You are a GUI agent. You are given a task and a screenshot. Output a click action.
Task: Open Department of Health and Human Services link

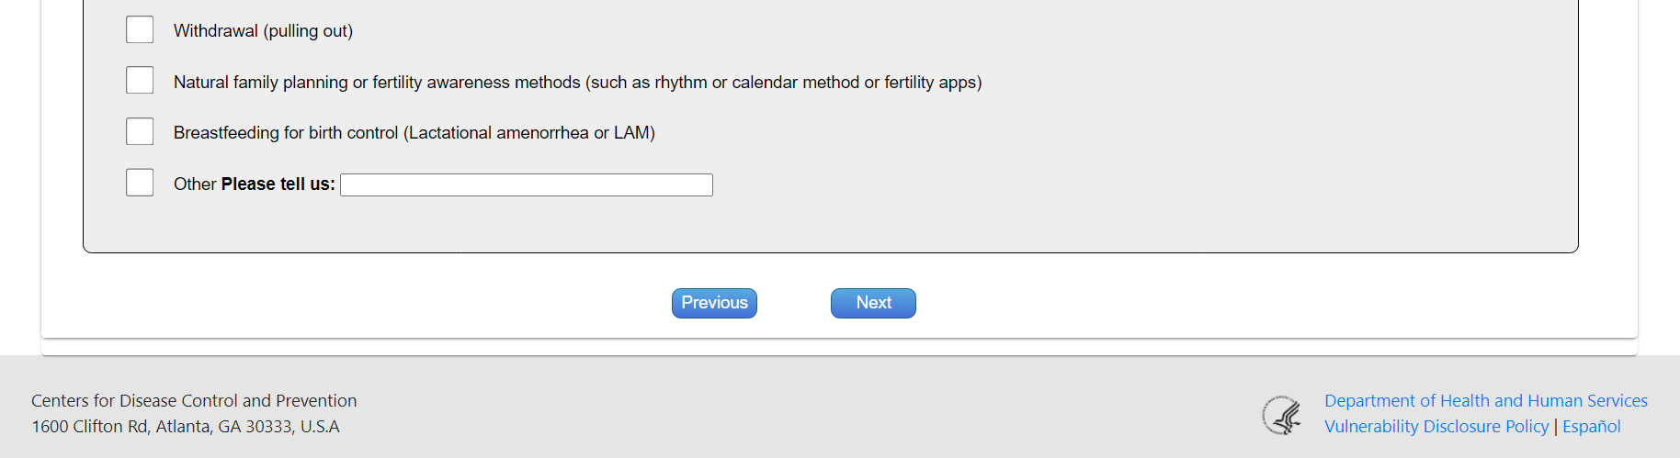pyautogui.click(x=1485, y=401)
